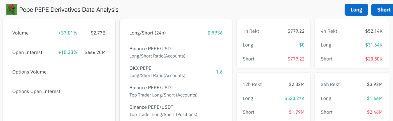Click the Volume +37.01% change value
Viewport: 393px width, 121px height.
68,33
